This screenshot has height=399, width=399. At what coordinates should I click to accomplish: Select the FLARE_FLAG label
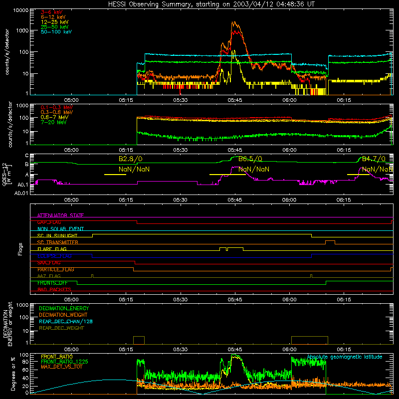52,249
